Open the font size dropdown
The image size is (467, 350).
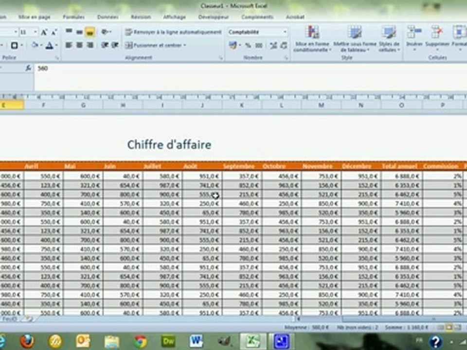pos(35,32)
